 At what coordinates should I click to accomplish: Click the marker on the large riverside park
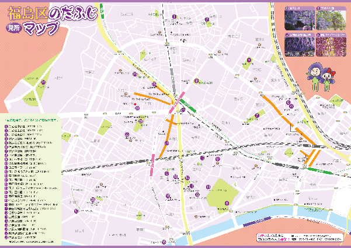[226, 202]
